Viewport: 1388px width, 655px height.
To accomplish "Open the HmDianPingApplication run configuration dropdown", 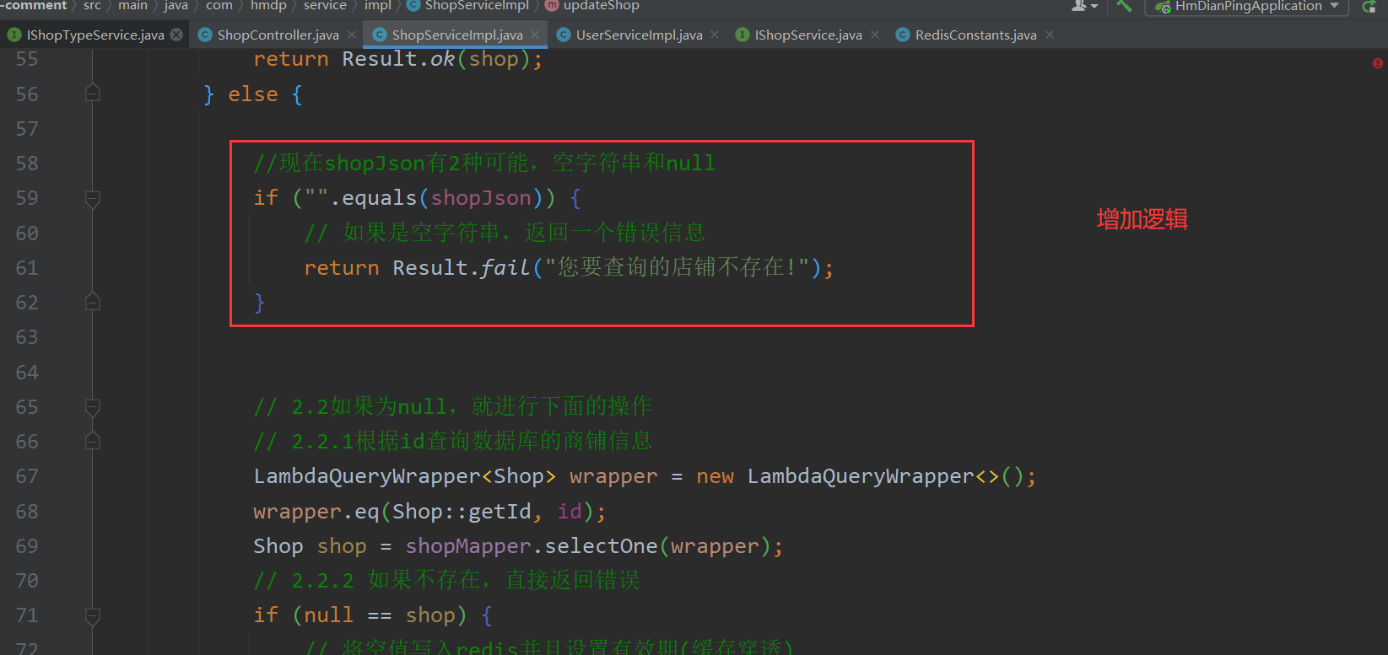I will coord(1247,6).
